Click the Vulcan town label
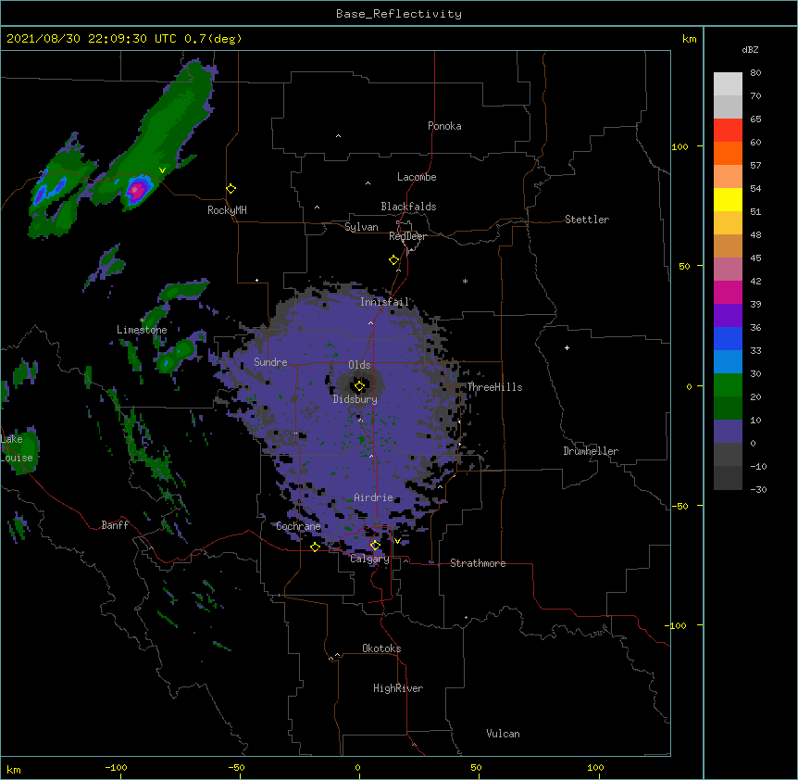The image size is (798, 780). 503,733
